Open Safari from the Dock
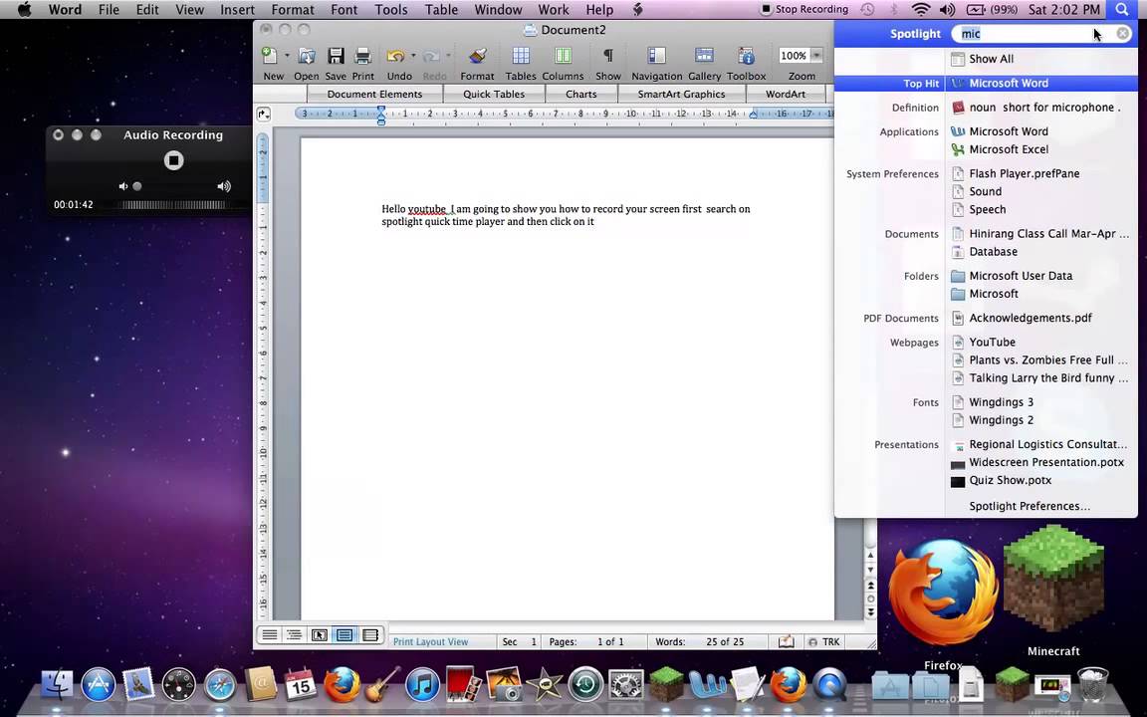 pyautogui.click(x=220, y=685)
